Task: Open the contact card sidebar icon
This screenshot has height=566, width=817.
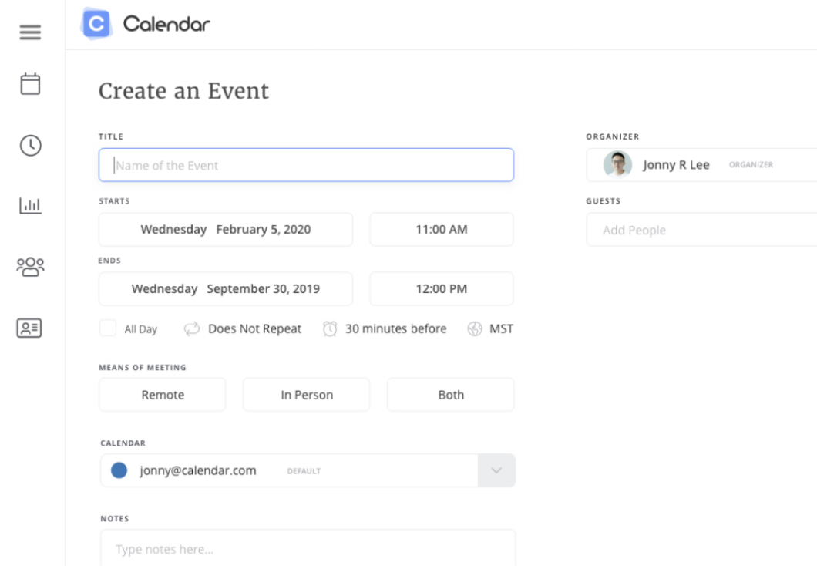Action: [x=30, y=328]
